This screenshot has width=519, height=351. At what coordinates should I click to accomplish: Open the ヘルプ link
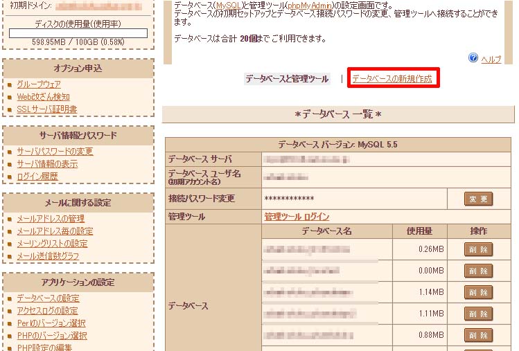tap(491, 60)
